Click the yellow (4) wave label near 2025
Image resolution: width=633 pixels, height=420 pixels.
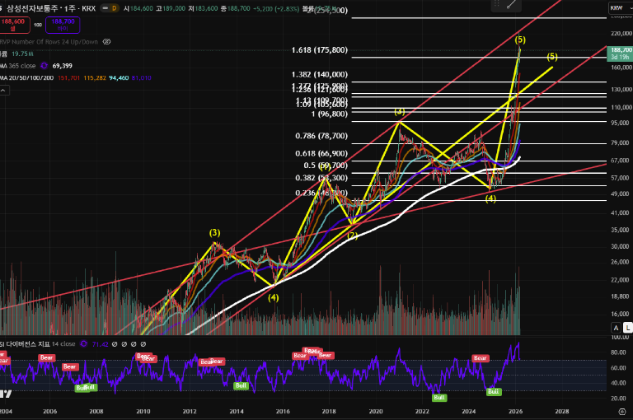pos(490,198)
